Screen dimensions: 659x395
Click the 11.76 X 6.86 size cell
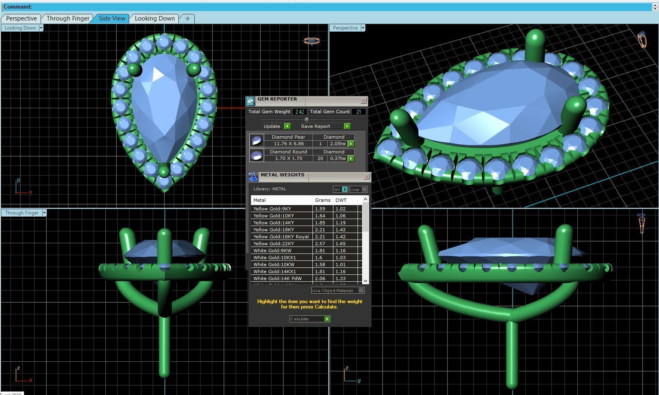point(289,144)
